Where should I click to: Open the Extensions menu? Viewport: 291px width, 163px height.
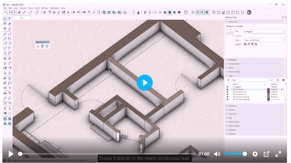click(55, 8)
